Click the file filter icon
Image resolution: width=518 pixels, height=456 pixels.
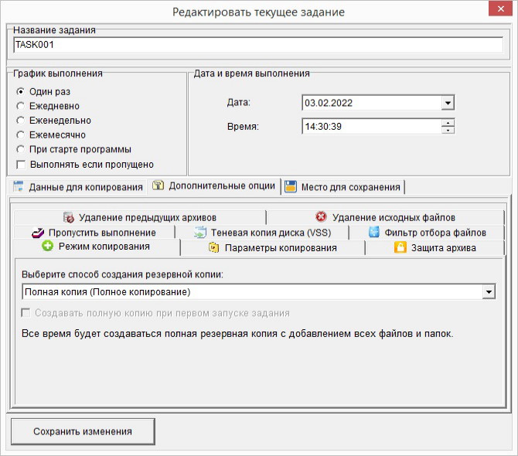(373, 232)
